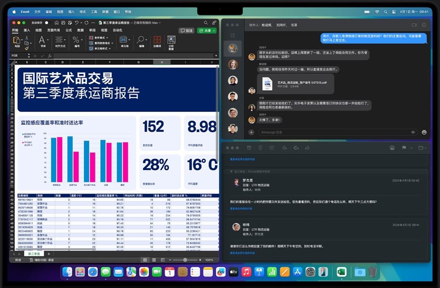Open the 编号 number format dropdown
This screenshot has width=440, height=288.
point(77,40)
